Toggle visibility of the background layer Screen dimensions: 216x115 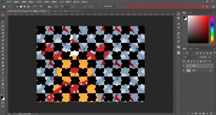point(184,70)
